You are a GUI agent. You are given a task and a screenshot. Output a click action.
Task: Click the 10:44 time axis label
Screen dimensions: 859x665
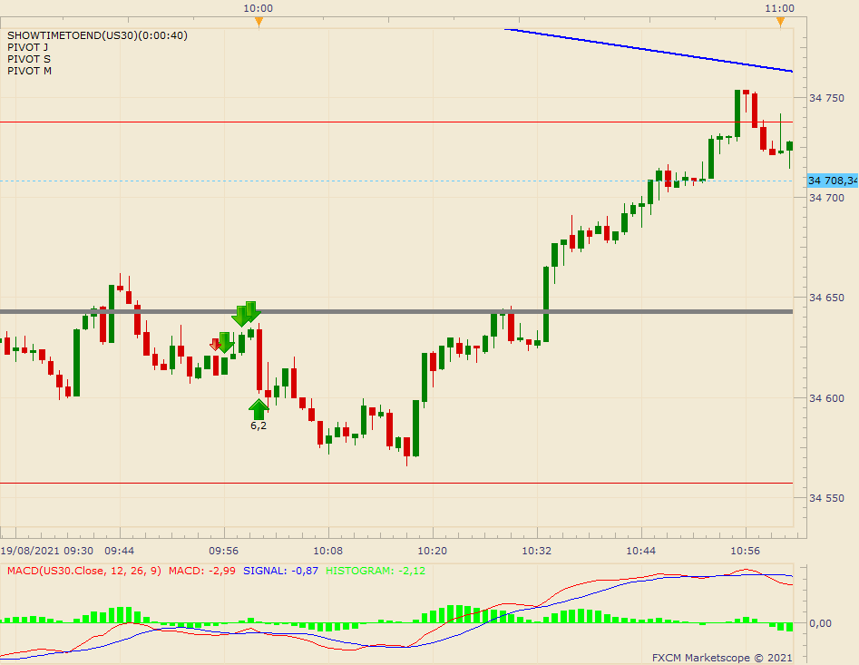point(641,551)
